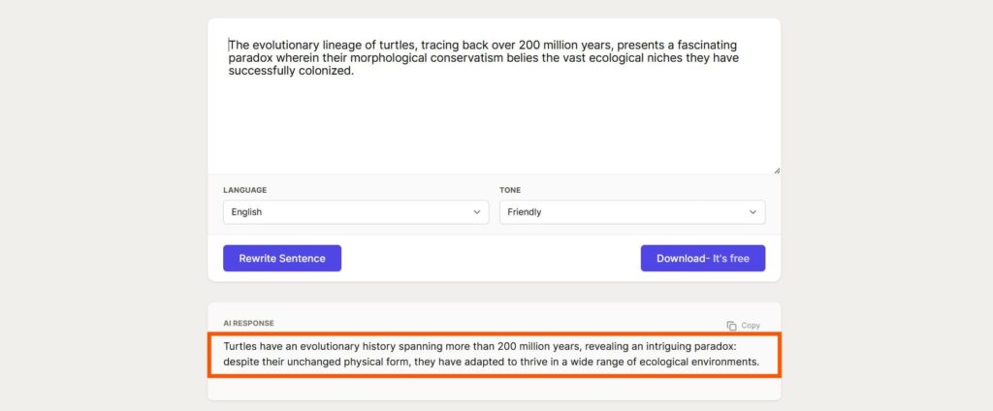Click the input line starting 'The evolutionary lineage'

click(x=483, y=45)
